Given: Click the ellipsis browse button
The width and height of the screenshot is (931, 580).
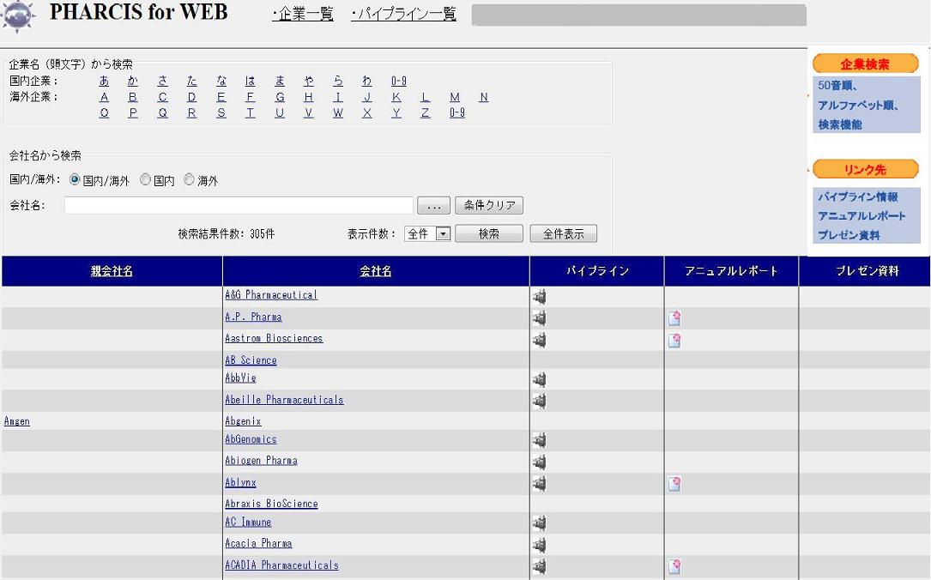Looking at the screenshot, I should [433, 205].
